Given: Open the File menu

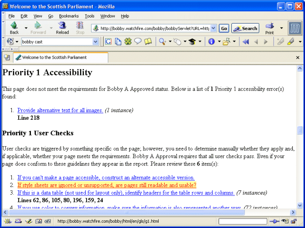Looking at the screenshot, I should tap(11, 16).
